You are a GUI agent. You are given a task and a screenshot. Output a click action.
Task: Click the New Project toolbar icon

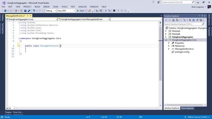tap(16, 11)
